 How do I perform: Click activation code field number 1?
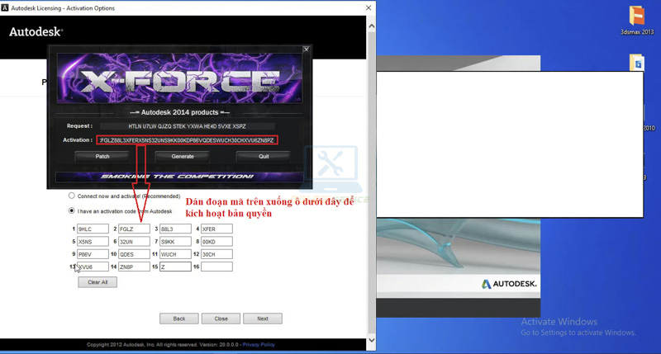click(93, 229)
